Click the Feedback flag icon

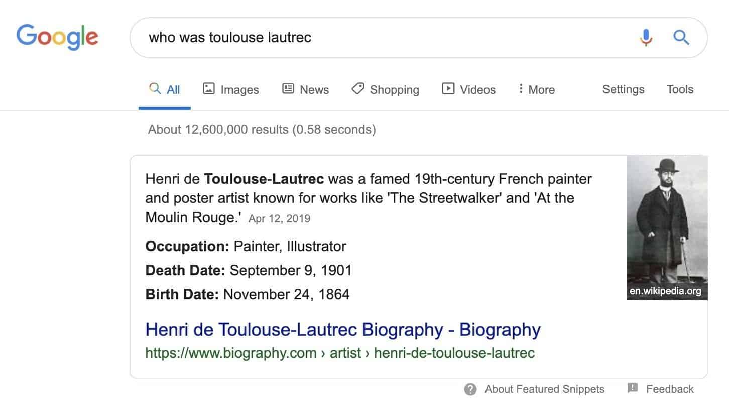pyautogui.click(x=633, y=388)
